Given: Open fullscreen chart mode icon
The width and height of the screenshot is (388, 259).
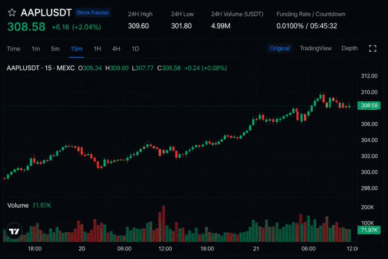Looking at the screenshot, I should (x=373, y=49).
